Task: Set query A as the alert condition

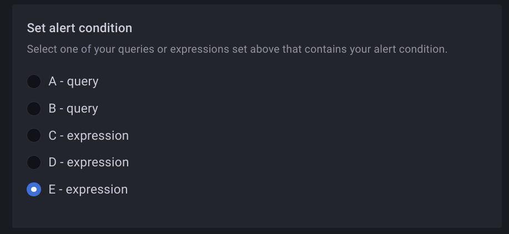Action: coord(34,82)
